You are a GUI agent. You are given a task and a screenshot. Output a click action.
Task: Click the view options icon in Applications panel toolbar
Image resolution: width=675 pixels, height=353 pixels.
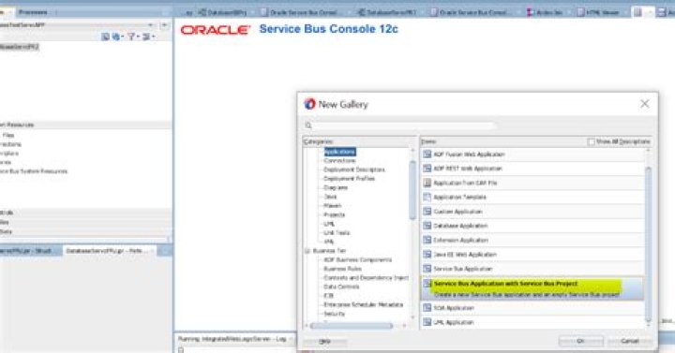[148, 37]
